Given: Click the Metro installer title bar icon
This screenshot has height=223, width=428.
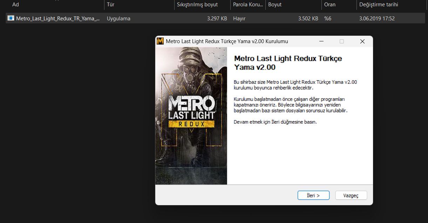Looking at the screenshot, I should click(x=160, y=41).
